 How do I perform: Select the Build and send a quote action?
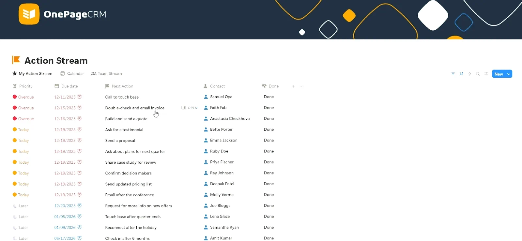126,119
